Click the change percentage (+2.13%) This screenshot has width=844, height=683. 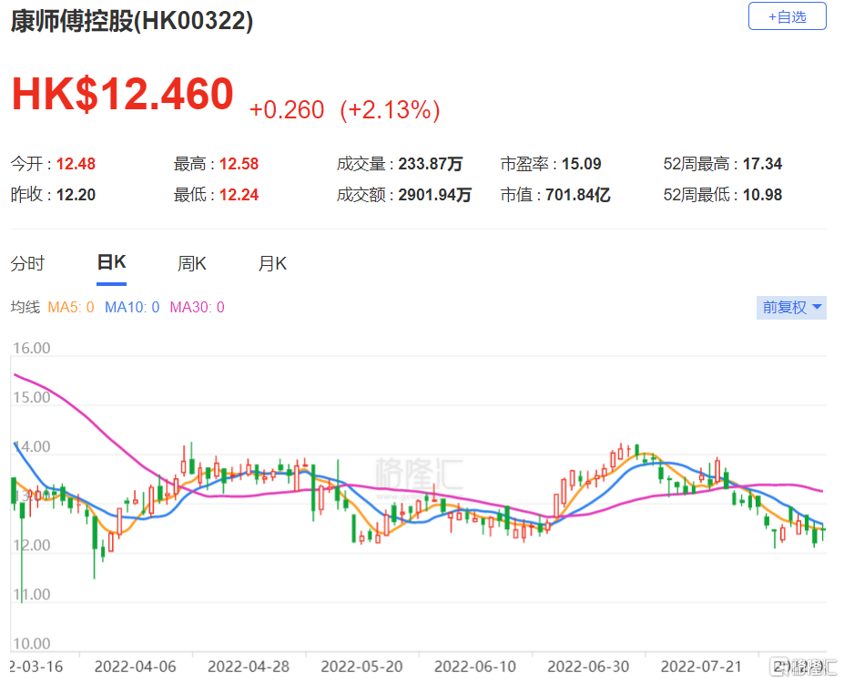point(390,110)
